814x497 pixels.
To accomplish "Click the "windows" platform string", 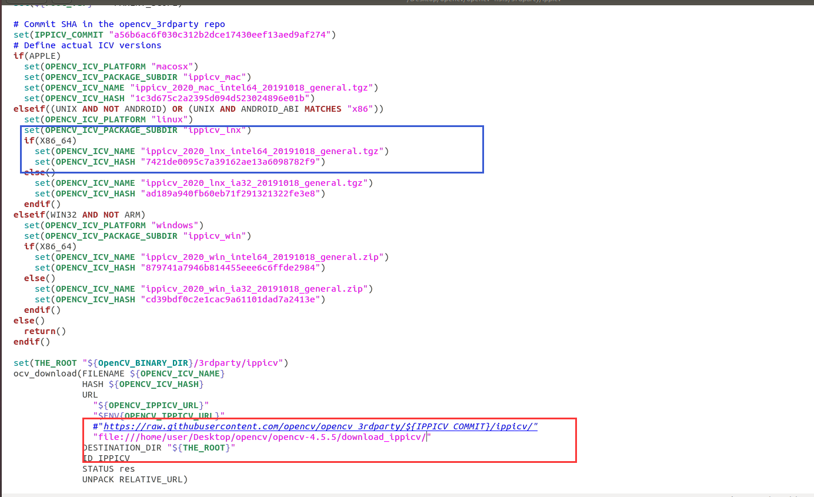I will click(x=175, y=225).
